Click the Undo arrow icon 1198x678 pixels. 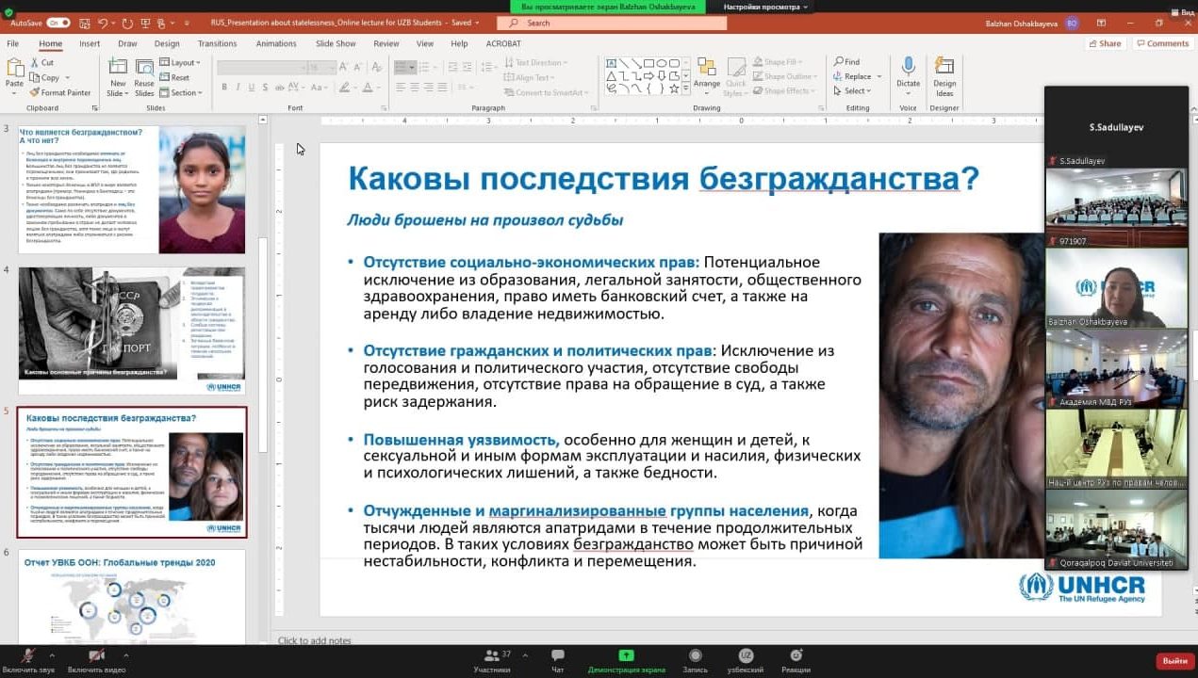click(x=103, y=23)
